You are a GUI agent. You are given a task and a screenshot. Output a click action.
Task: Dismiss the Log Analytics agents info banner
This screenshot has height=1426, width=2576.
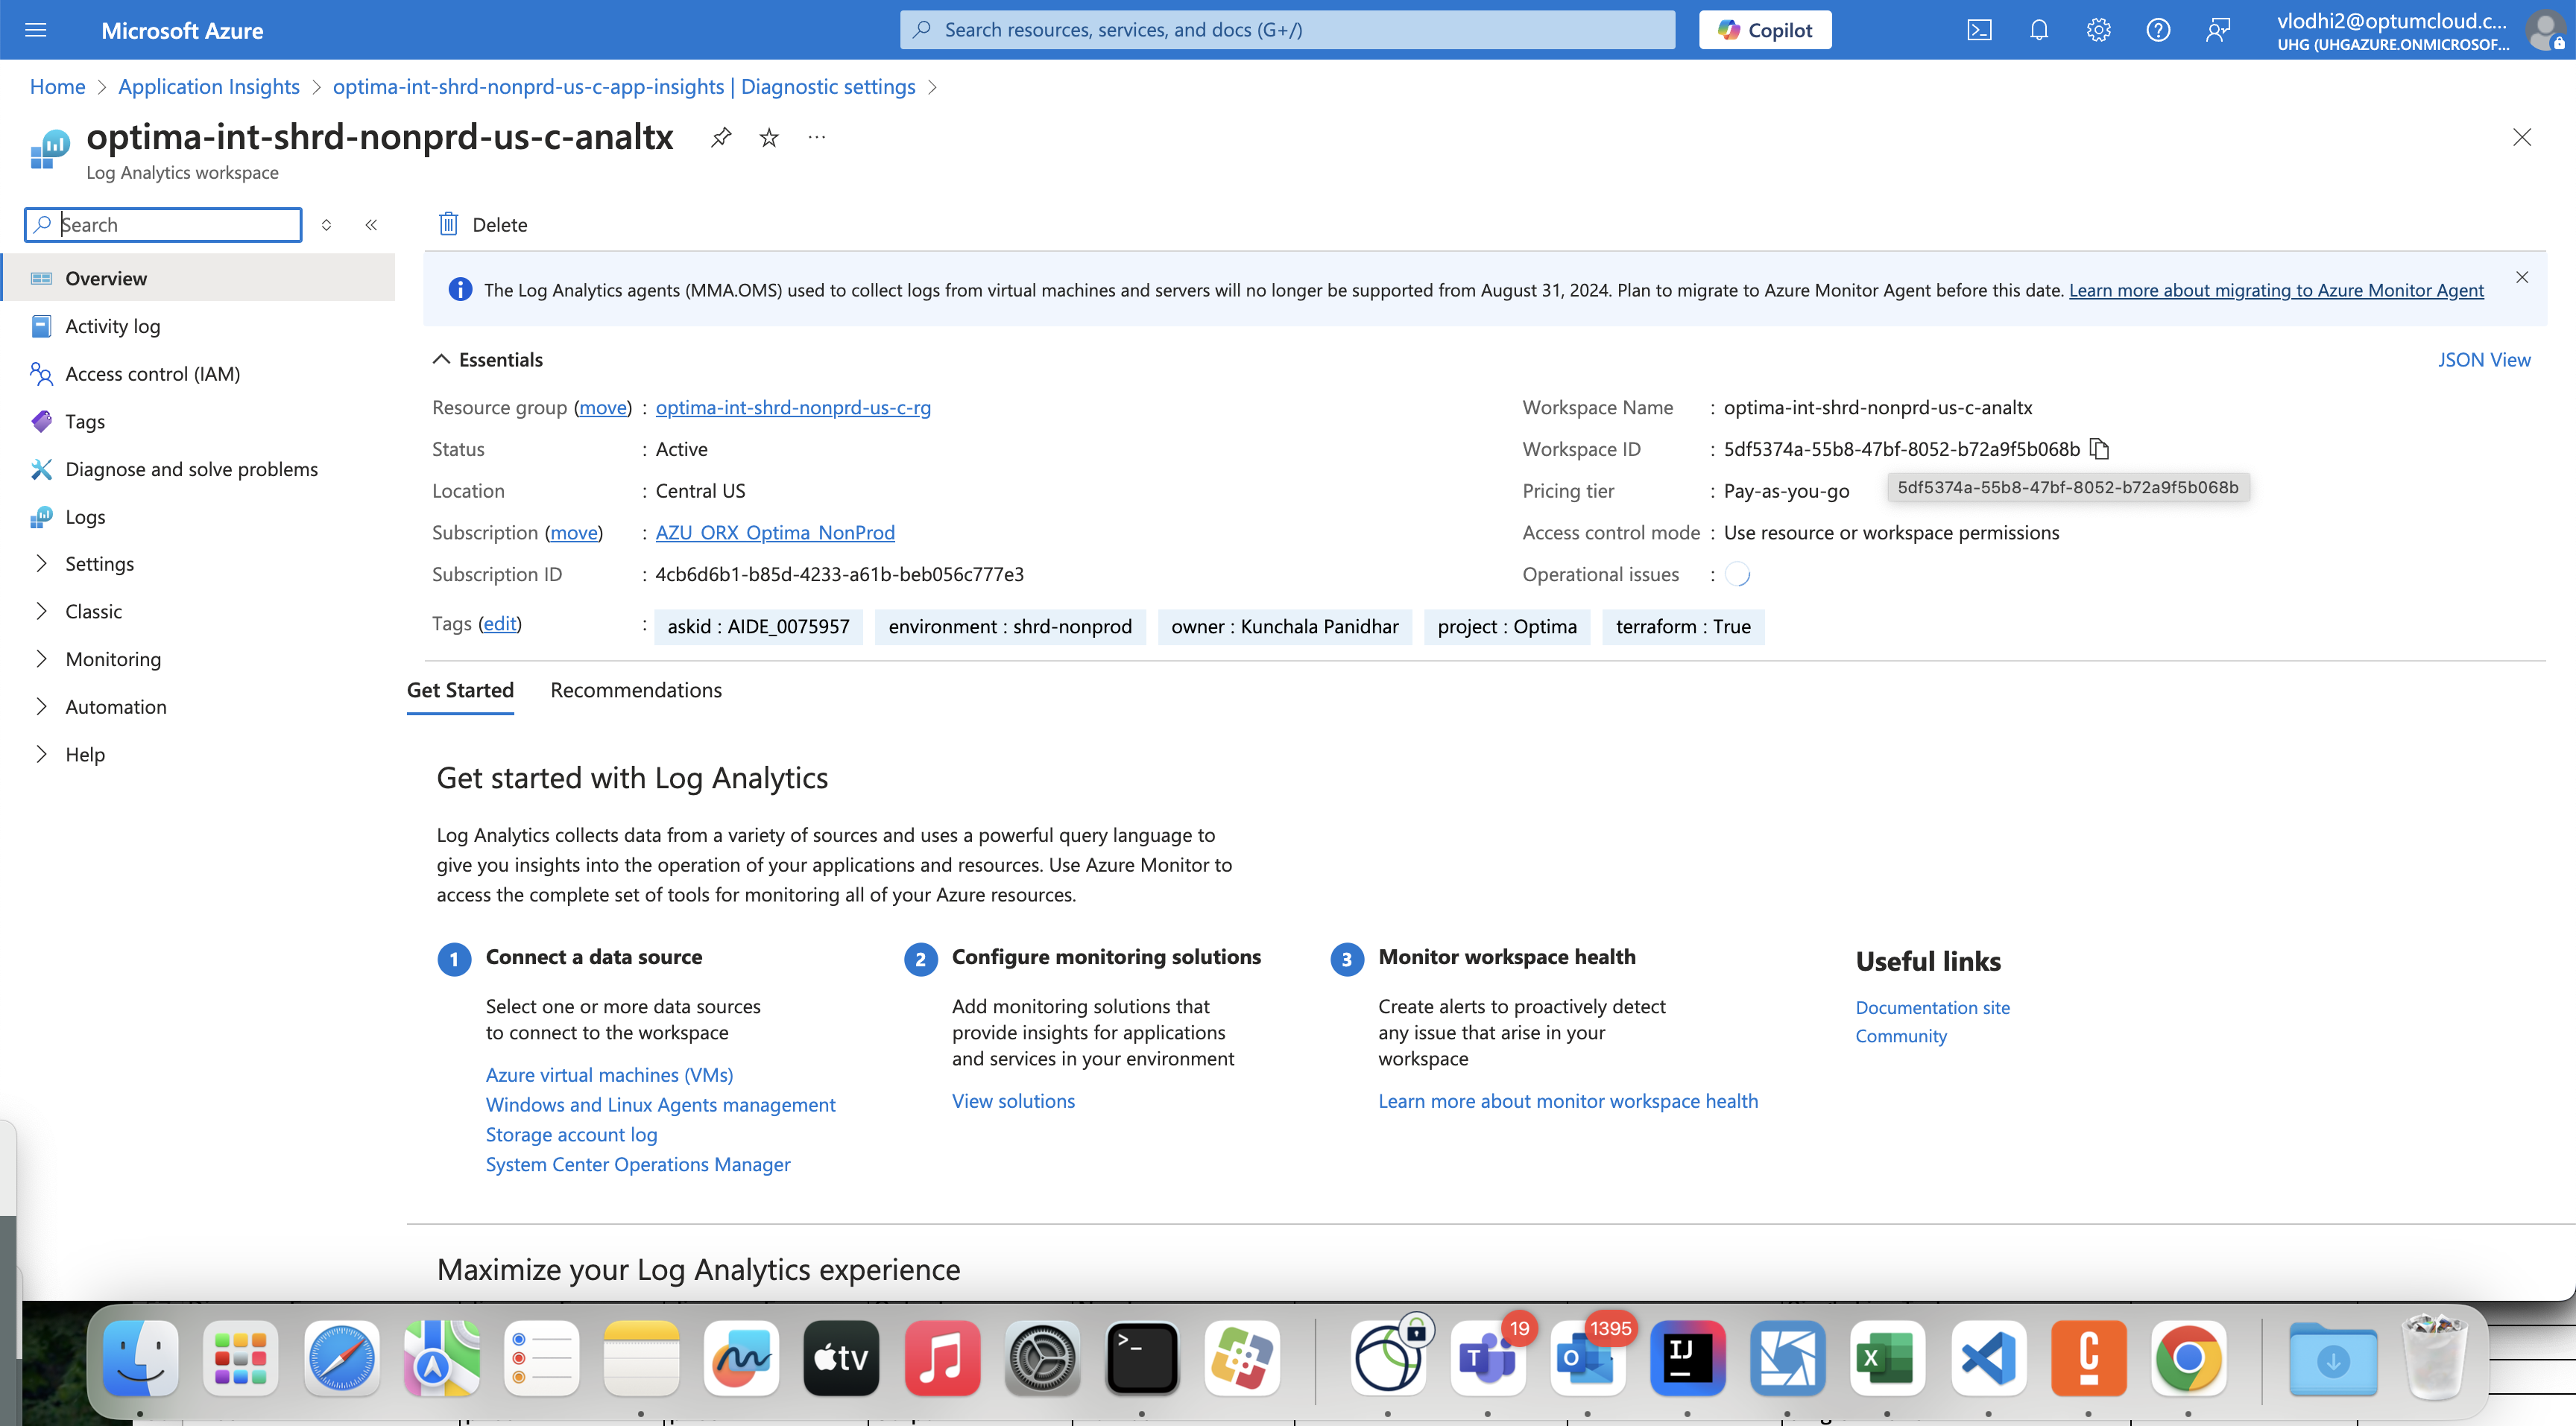[x=2522, y=277]
